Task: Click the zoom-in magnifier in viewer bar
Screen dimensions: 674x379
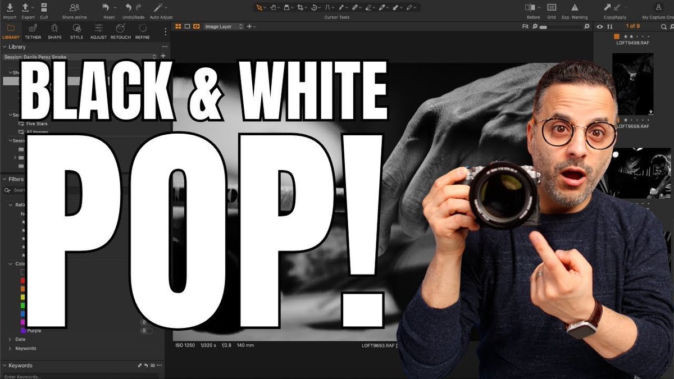Action: [x=587, y=26]
